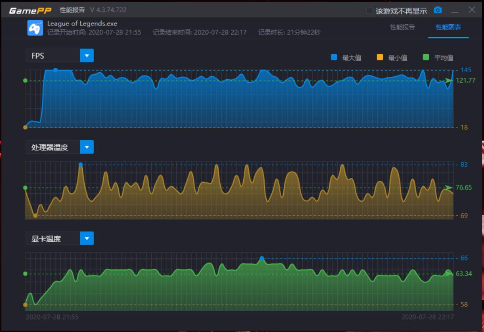Viewport: 484px width, 332px height.
Task: Open the 处理器温度 metric dropdown
Action: pyautogui.click(x=87, y=147)
